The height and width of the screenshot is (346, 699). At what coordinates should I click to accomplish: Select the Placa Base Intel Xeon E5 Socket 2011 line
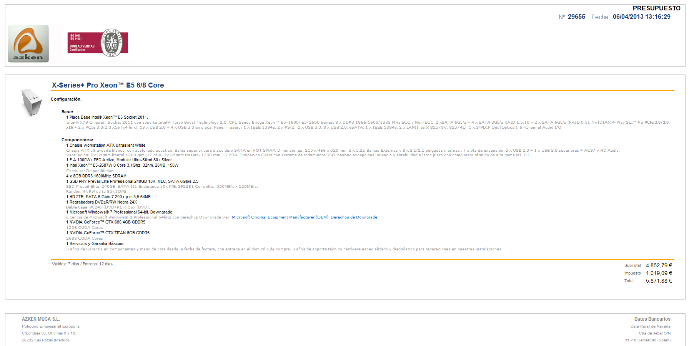click(x=107, y=118)
